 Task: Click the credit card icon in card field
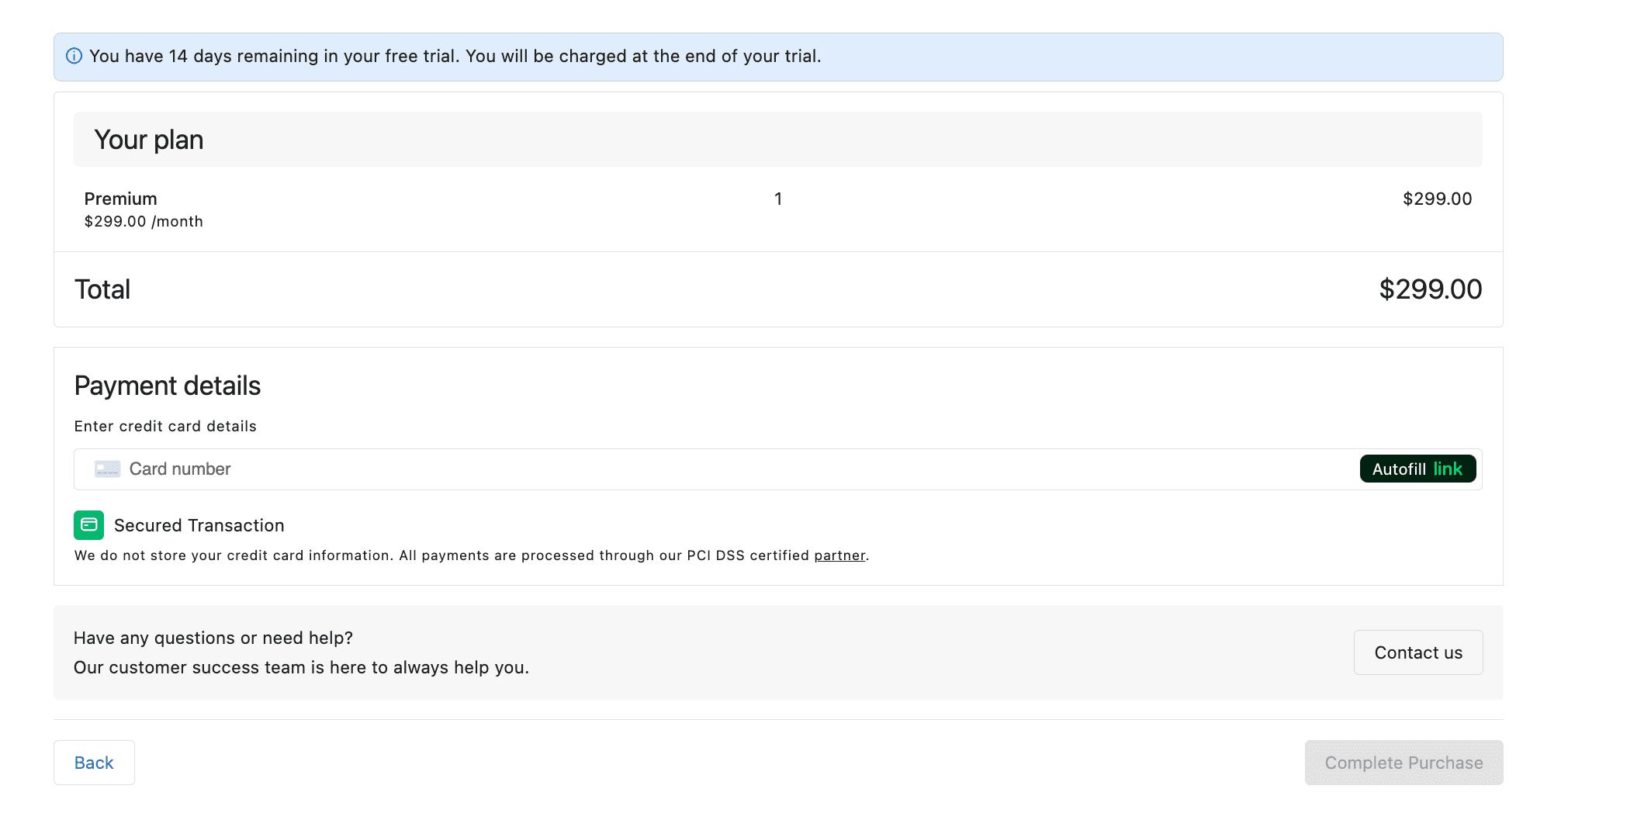(x=107, y=469)
